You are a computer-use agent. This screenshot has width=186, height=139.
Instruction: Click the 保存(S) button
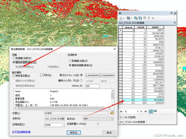click(74, 133)
